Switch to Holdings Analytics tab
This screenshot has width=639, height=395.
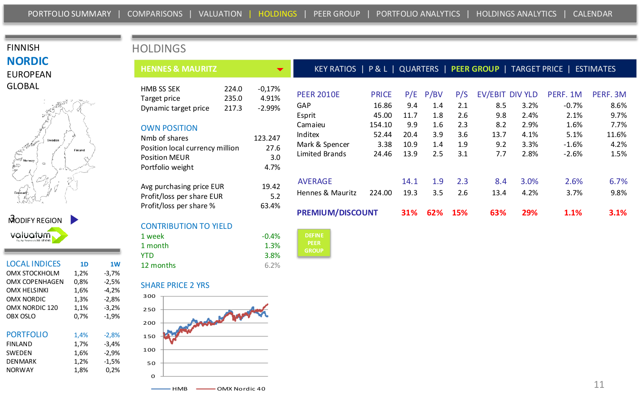tap(516, 14)
